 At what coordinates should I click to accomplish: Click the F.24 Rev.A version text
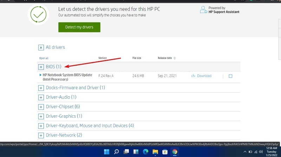[x=106, y=76]
